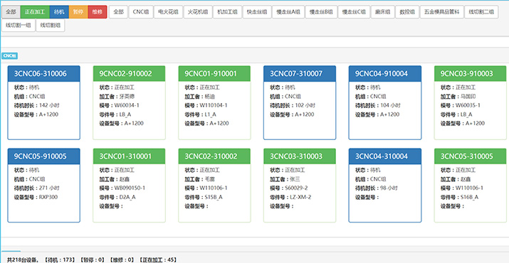Image resolution: width=509 pixels, height=263 pixels.
Task: Click operator 张三 in 3CNC03-310003 card
Action: 294,179
